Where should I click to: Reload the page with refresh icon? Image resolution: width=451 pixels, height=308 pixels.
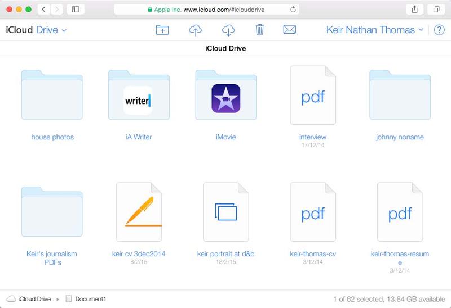(x=293, y=10)
